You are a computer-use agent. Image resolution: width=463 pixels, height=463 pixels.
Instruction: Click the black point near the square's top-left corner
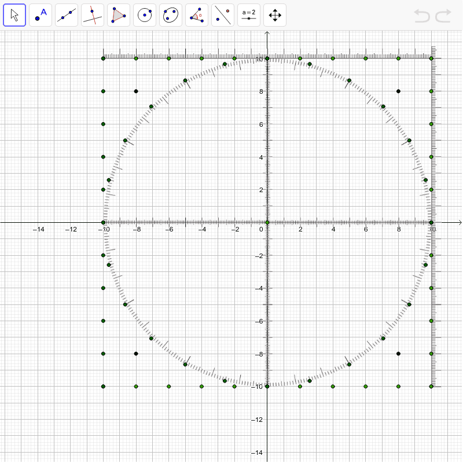click(136, 90)
